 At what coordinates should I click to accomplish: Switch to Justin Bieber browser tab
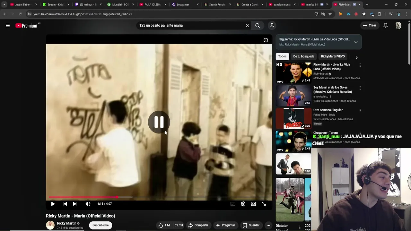click(23, 4)
